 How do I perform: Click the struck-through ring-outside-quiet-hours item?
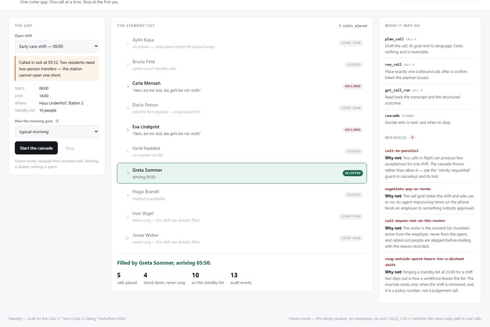[424, 262]
